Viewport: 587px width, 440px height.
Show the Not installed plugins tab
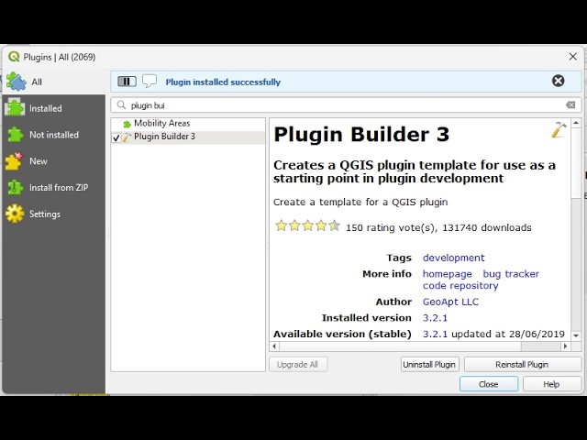click(x=54, y=135)
